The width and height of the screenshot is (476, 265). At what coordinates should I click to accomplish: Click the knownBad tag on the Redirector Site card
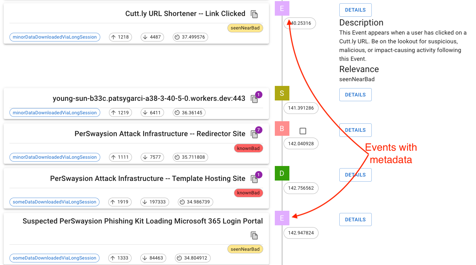[x=248, y=148]
